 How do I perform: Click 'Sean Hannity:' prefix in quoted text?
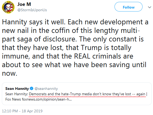click(x=17, y=94)
